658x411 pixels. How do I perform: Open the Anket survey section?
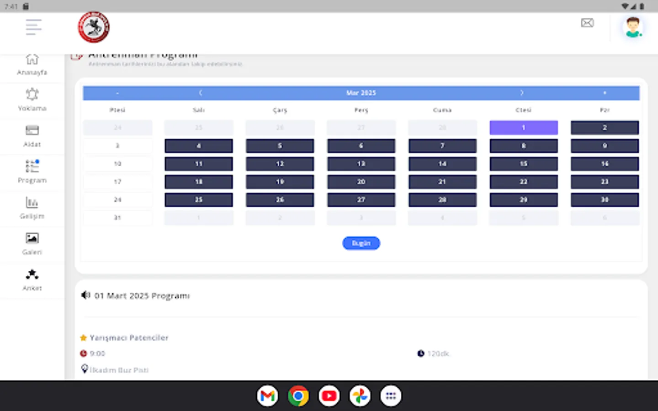32,279
